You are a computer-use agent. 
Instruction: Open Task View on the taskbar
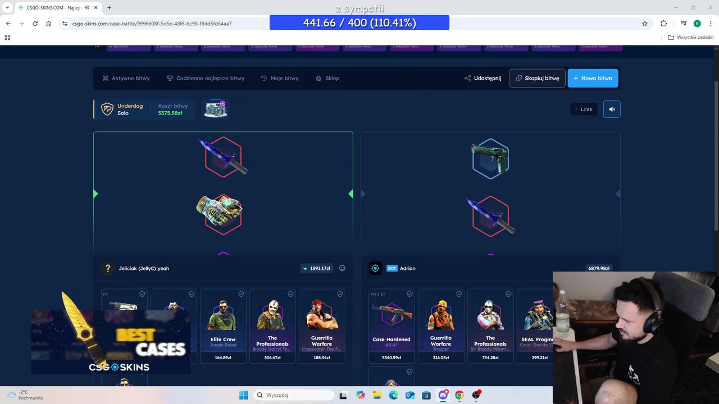343,395
